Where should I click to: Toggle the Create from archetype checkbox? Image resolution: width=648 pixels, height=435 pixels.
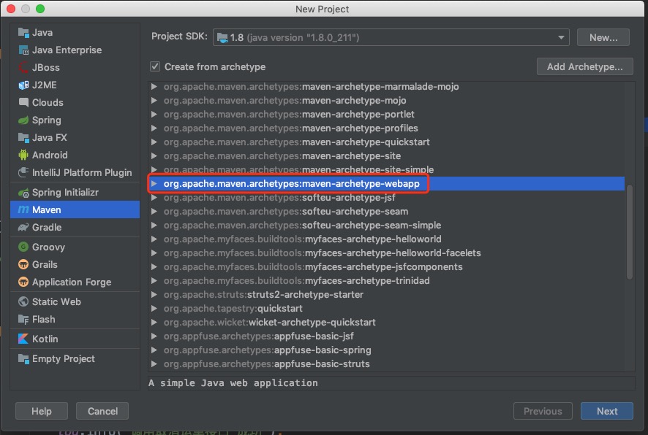click(x=155, y=66)
